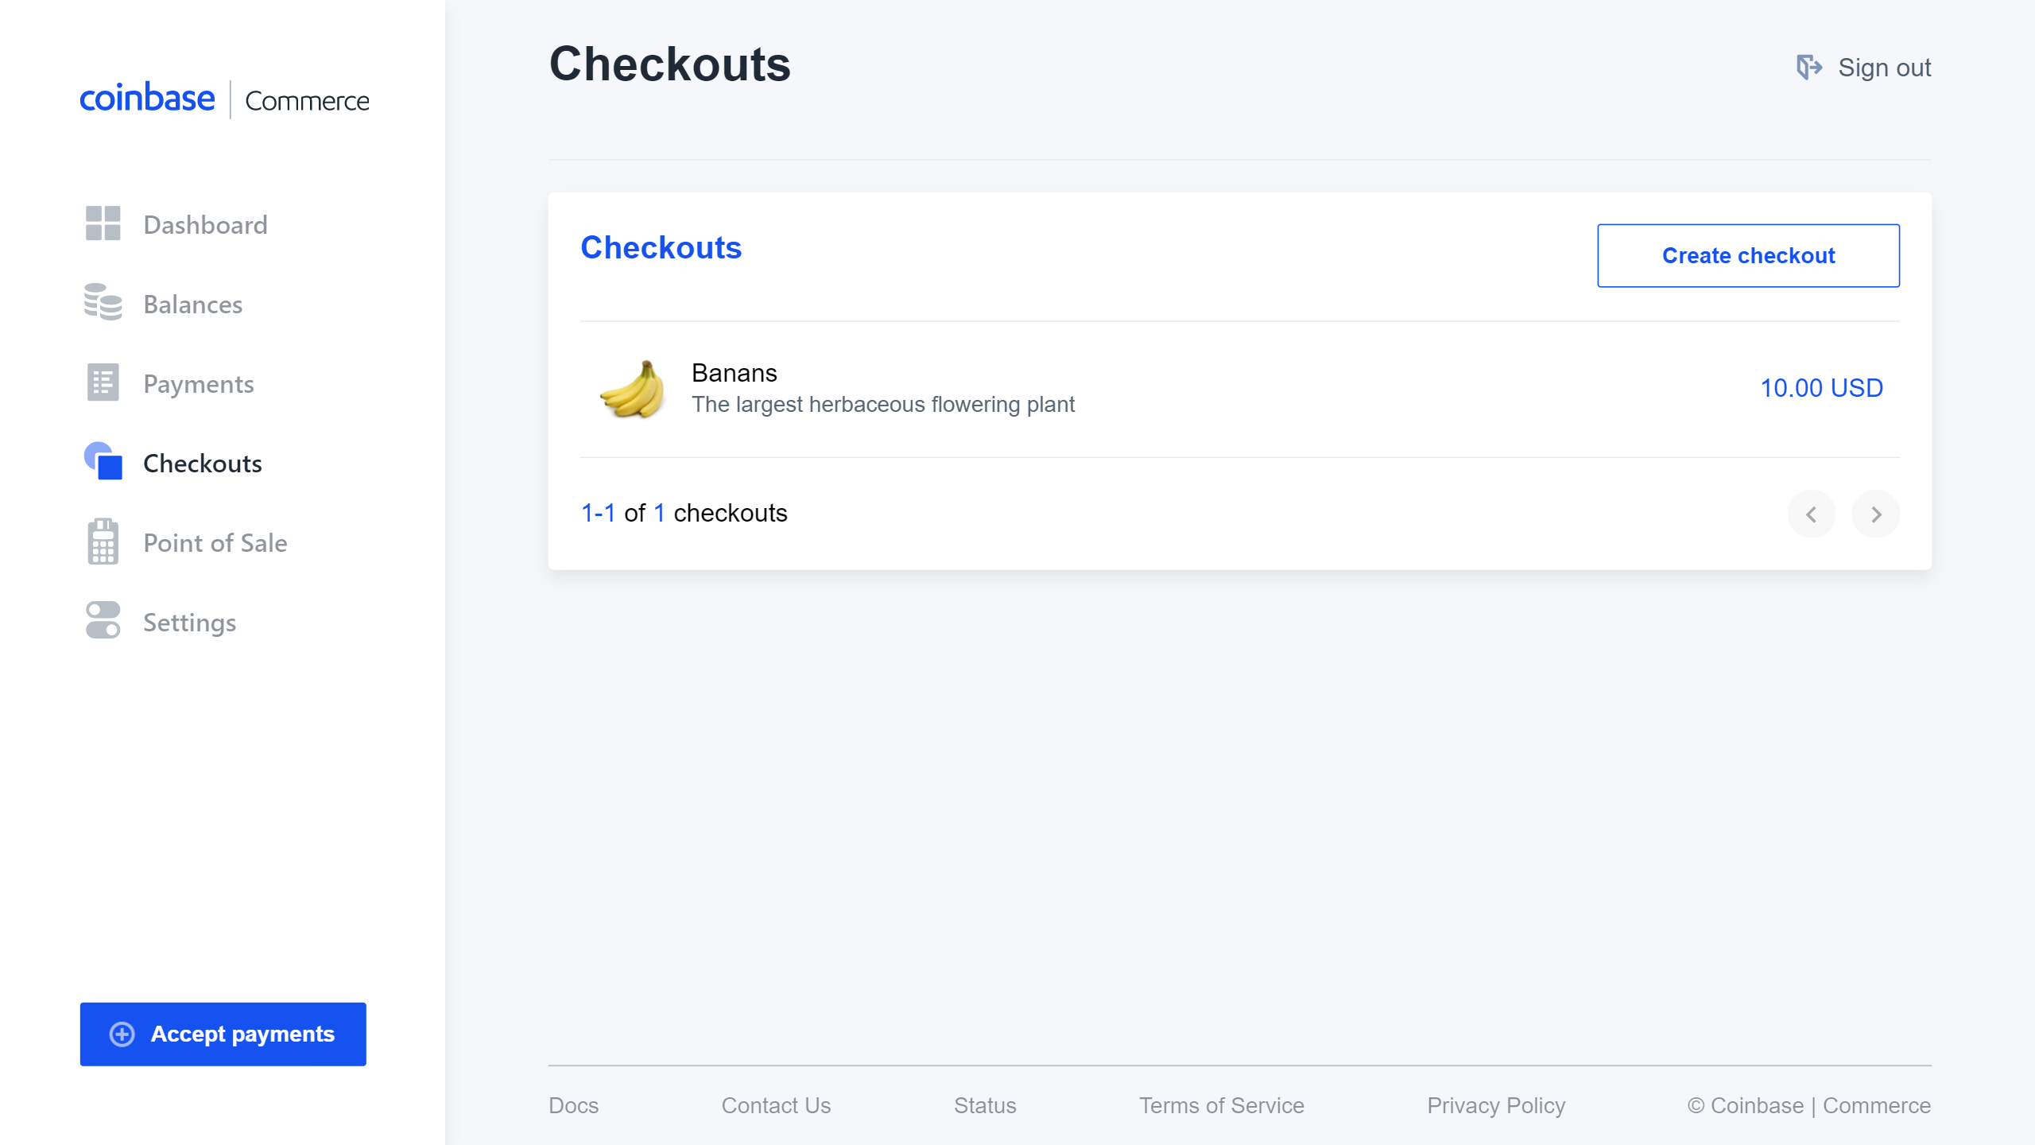Click the Dashboard icon in sidebar
This screenshot has width=2035, height=1145.
point(105,223)
